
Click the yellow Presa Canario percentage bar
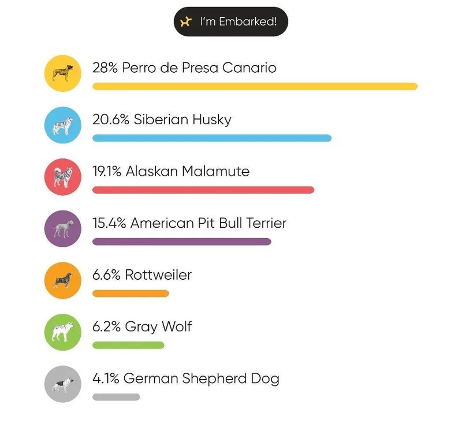pyautogui.click(x=255, y=87)
